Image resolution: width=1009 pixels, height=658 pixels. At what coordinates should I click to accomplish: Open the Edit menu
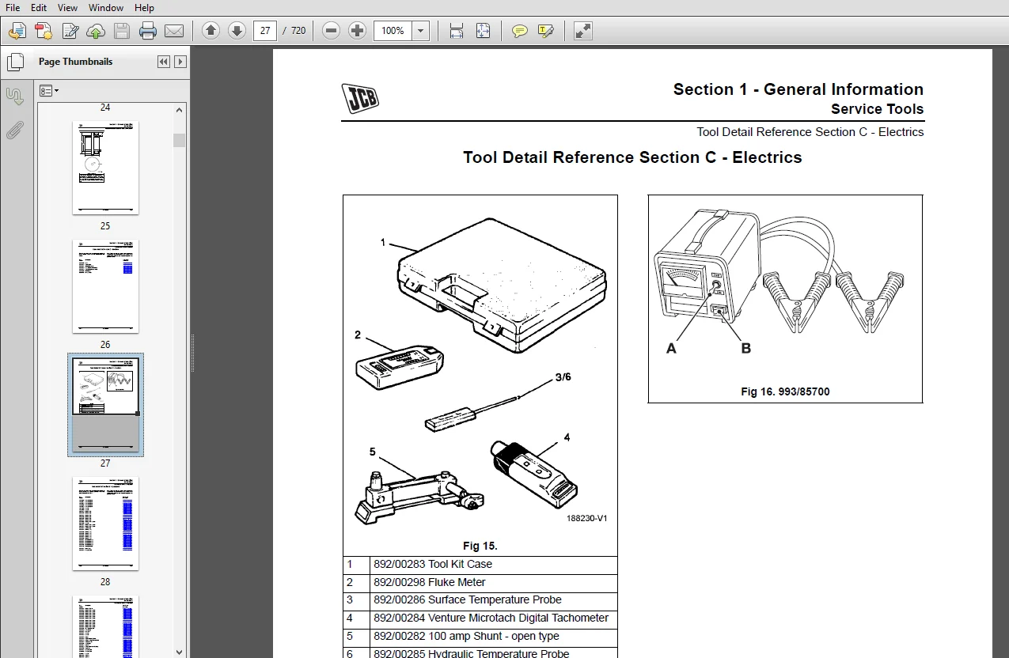pyautogui.click(x=38, y=8)
